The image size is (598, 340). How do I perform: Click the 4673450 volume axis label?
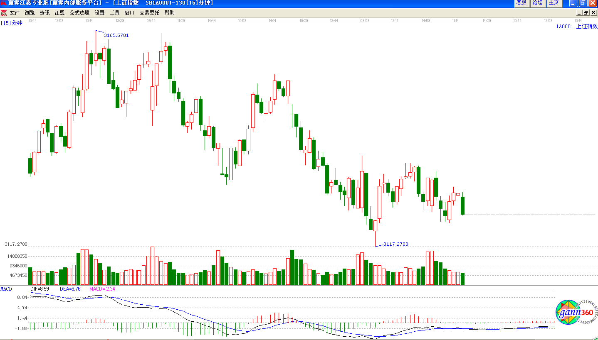18,275
